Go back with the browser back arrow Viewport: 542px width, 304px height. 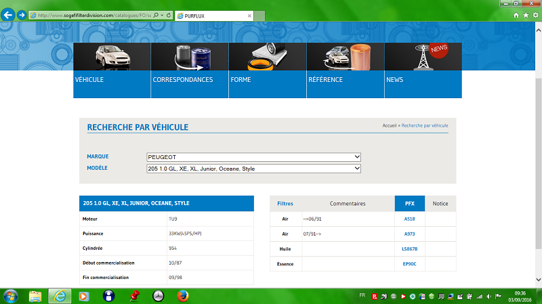tap(8, 15)
